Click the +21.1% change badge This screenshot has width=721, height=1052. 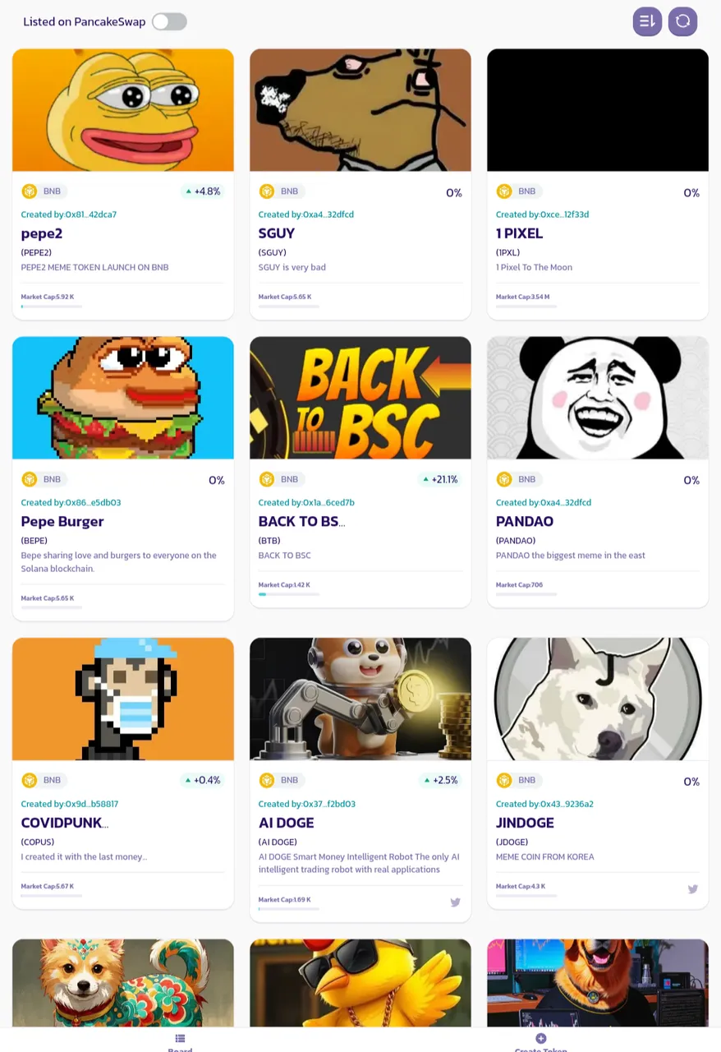click(439, 479)
